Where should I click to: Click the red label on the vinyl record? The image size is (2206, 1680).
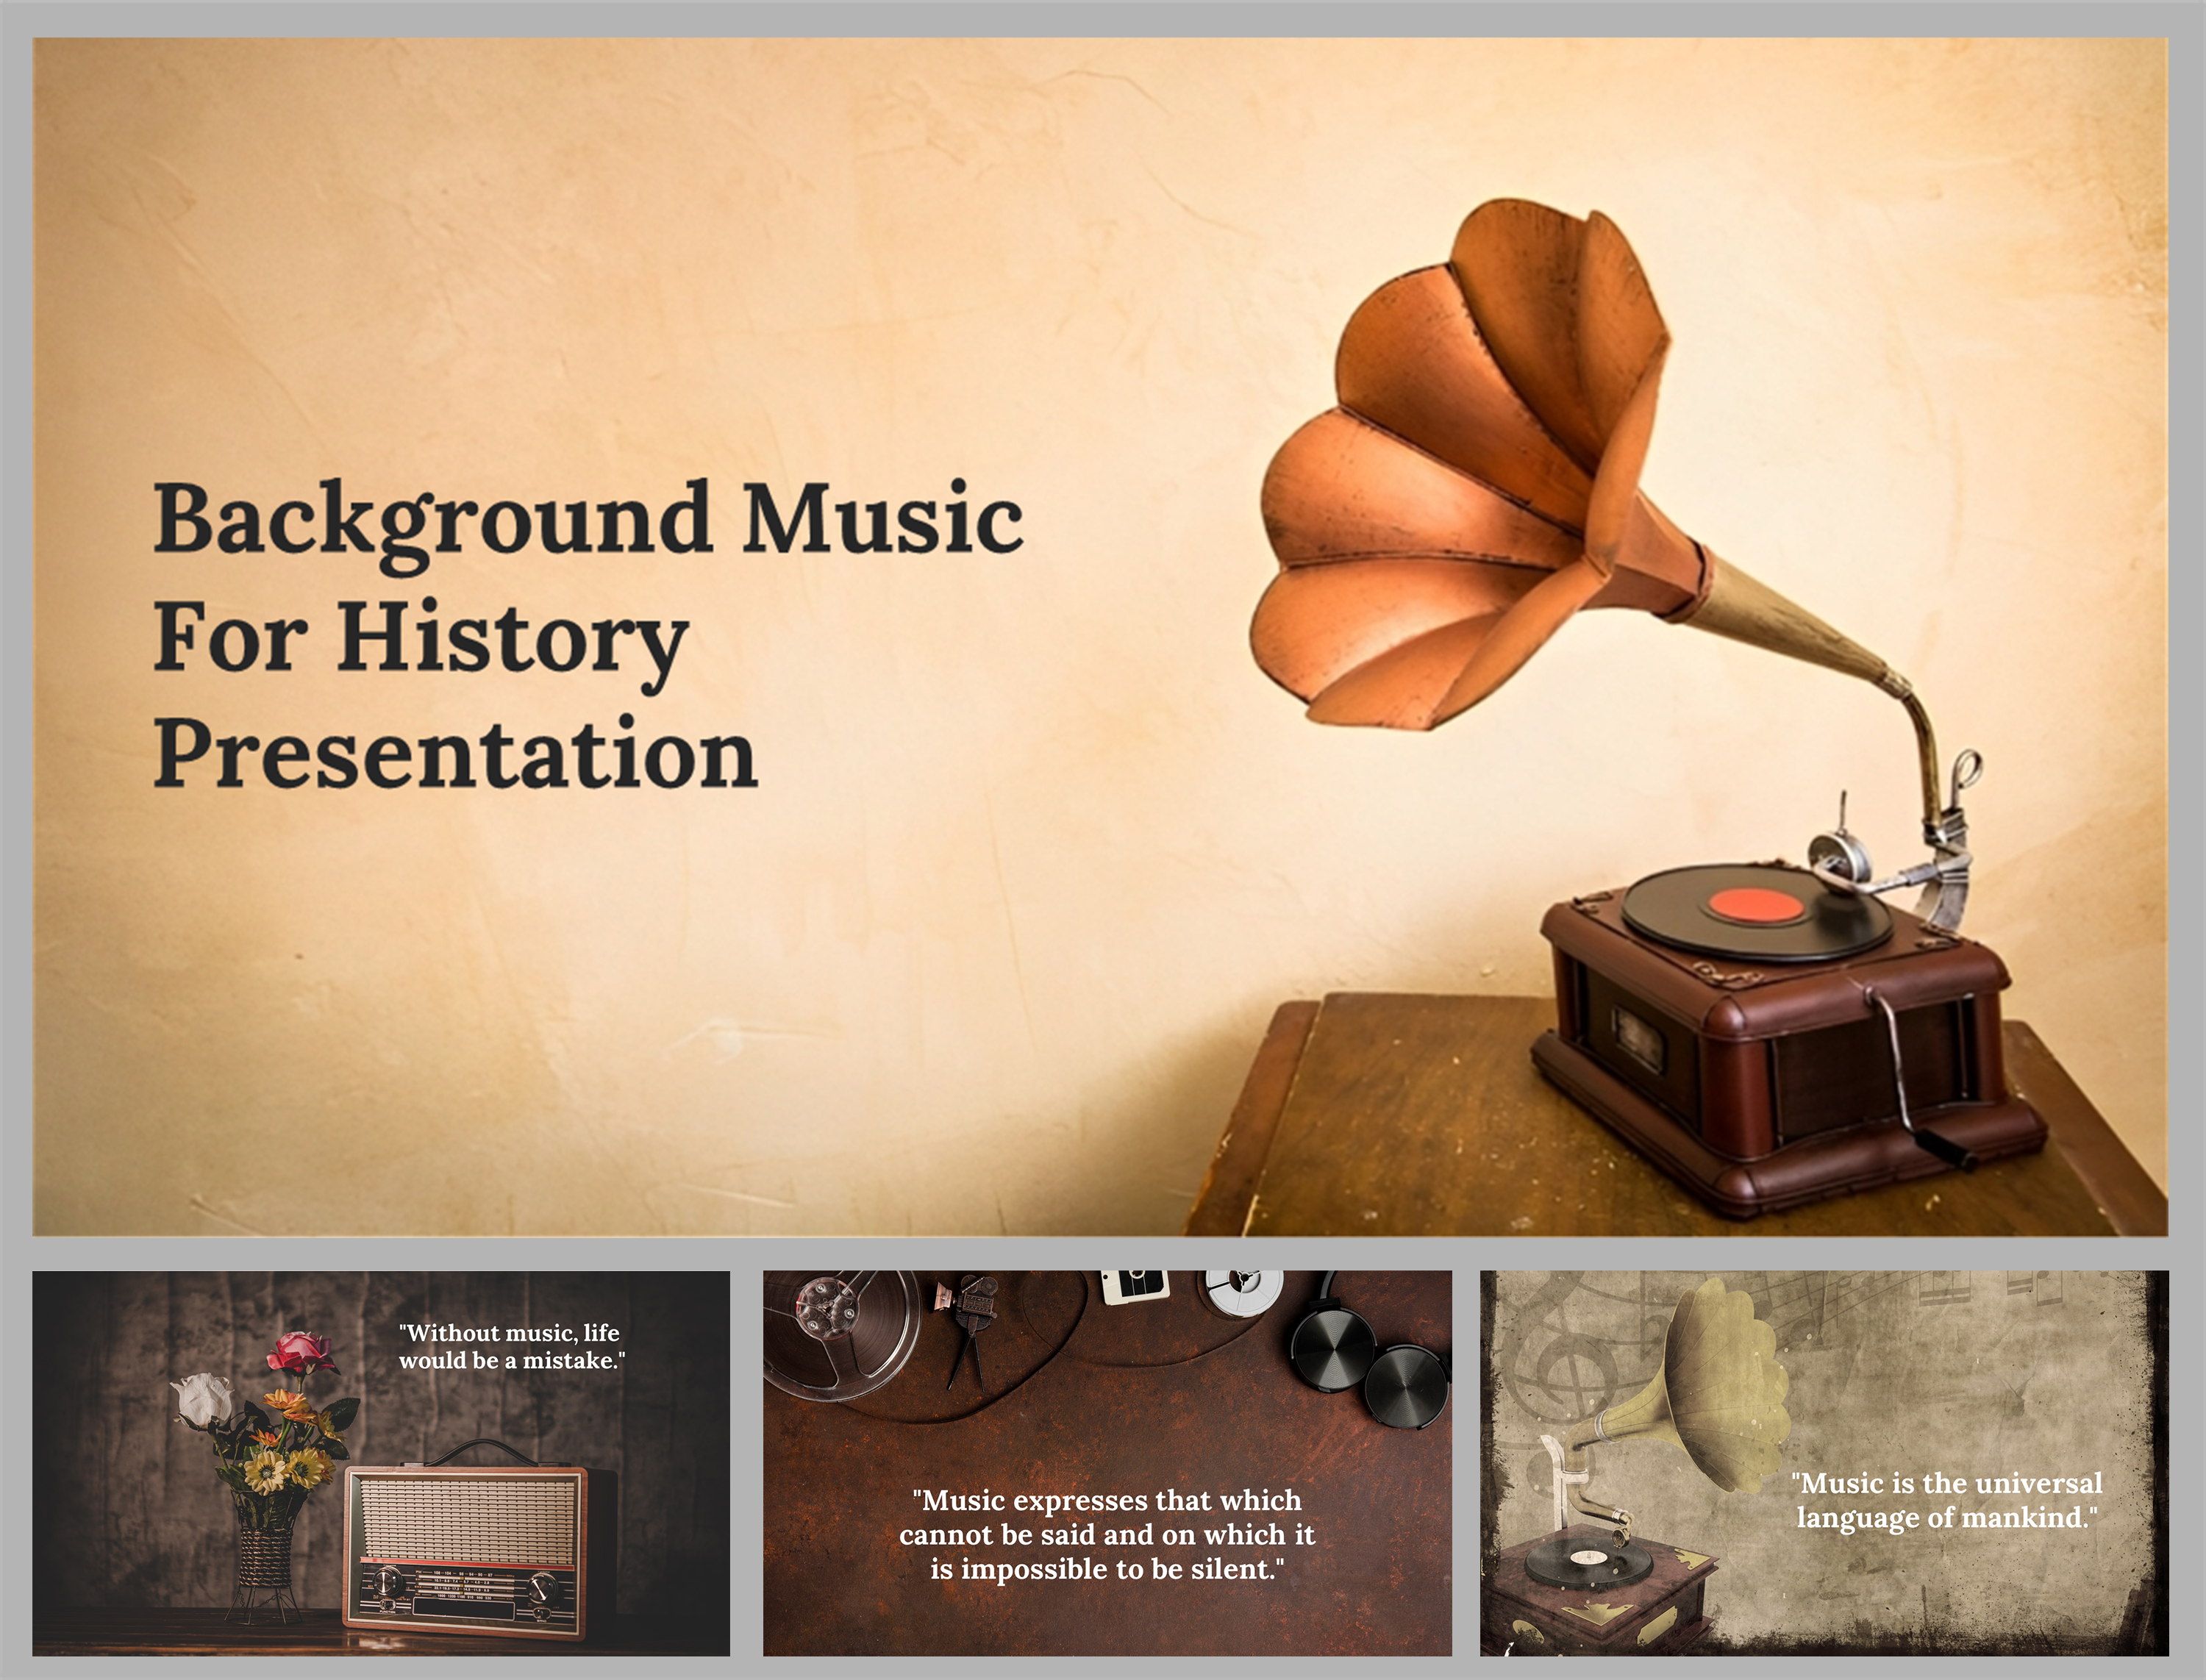point(1755,906)
